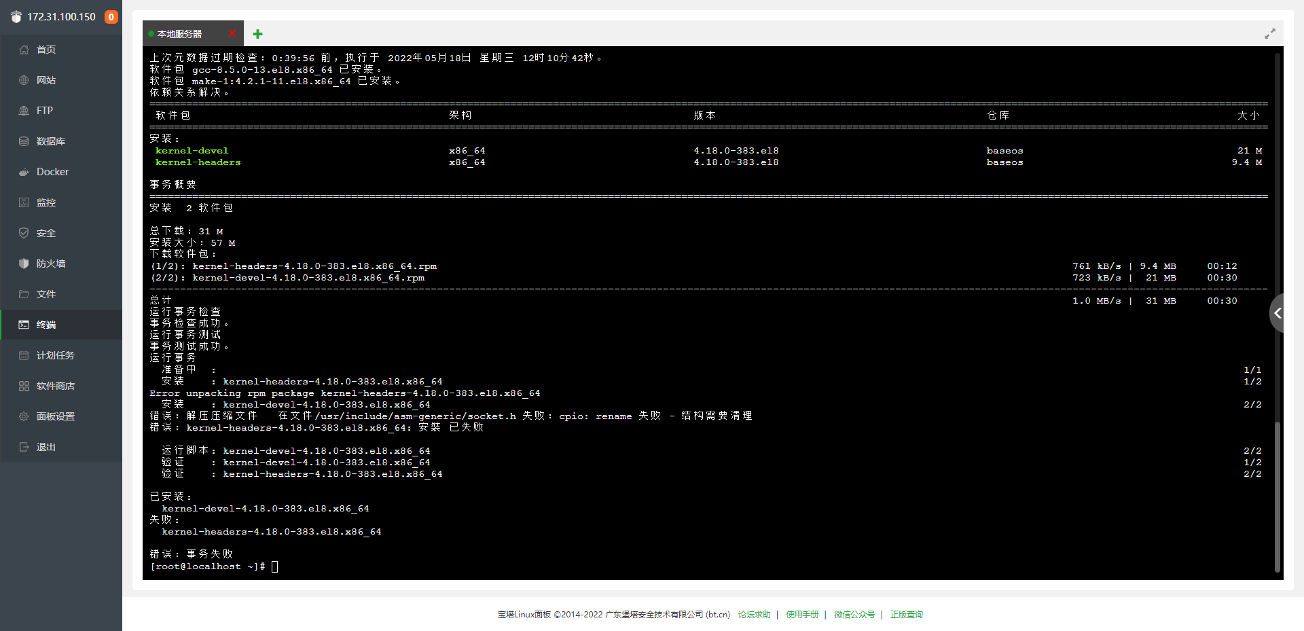The image size is (1304, 631).
Task: Click at the terminal prompt [root@localhost ~]#
Action: [x=207, y=566]
